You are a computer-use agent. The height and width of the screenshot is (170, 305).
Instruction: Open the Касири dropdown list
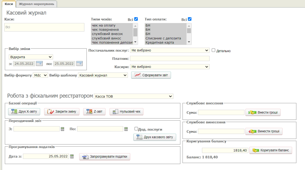click(170, 67)
